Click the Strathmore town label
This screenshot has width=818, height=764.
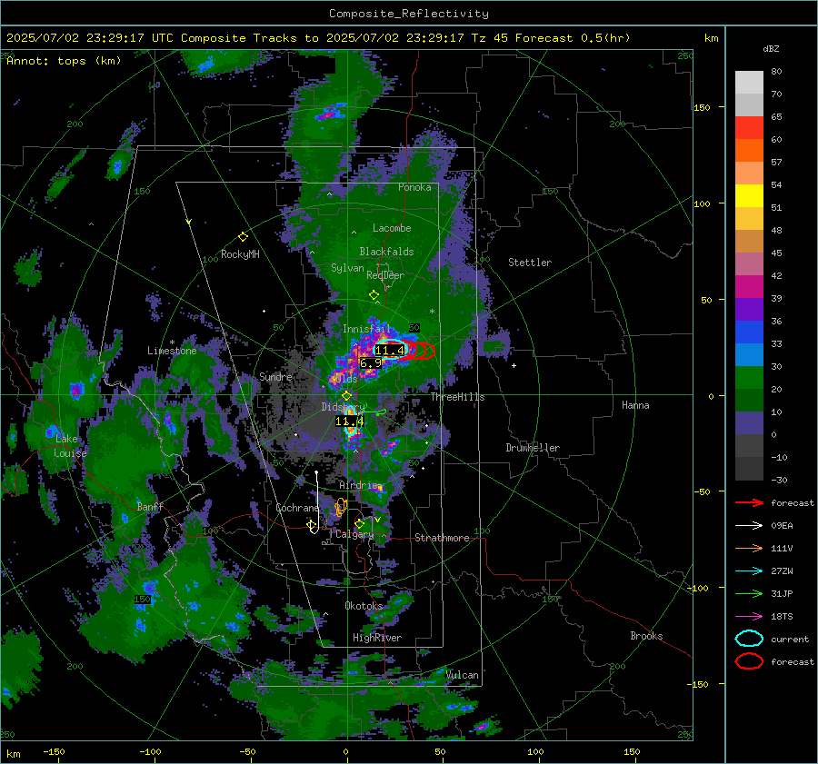coord(442,538)
